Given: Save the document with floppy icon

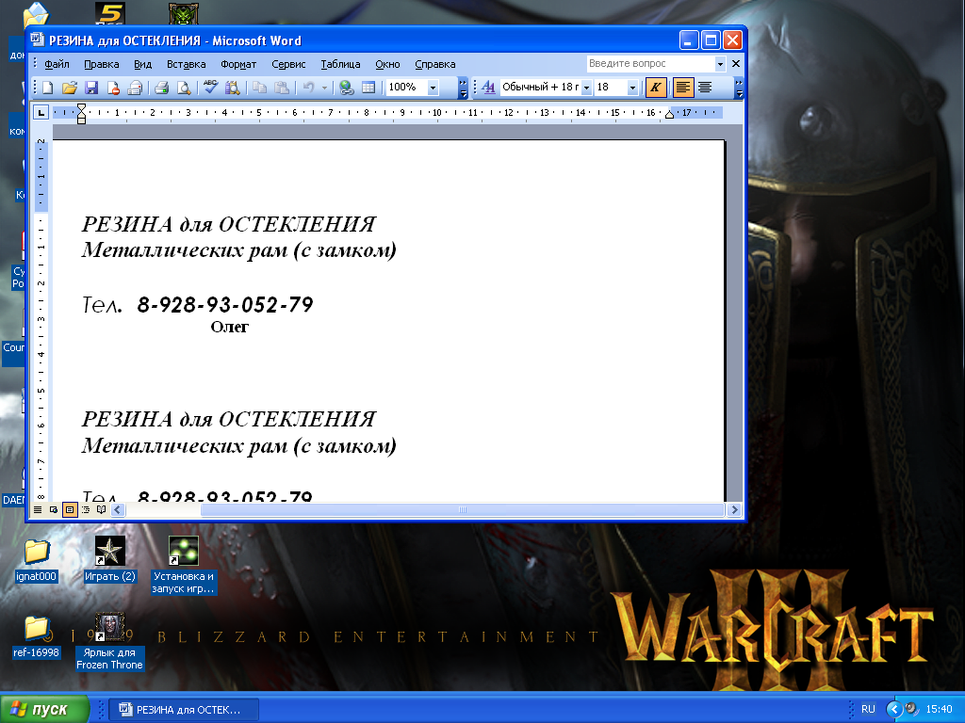Looking at the screenshot, I should coord(91,88).
